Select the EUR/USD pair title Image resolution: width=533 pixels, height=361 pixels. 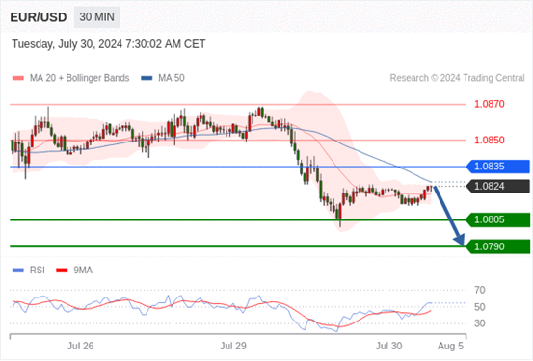tap(39, 17)
